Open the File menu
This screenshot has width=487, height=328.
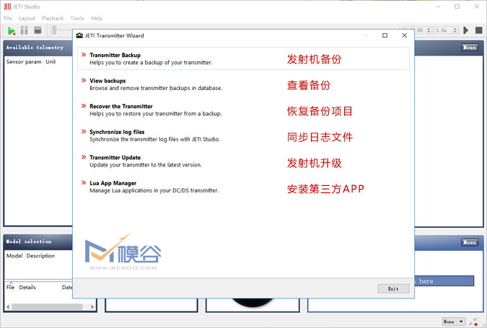[8, 18]
